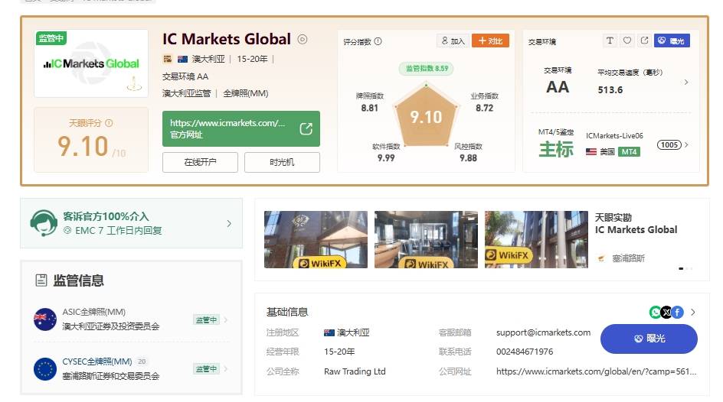Click the CYSEC全牌照(MM) license title

pyautogui.click(x=97, y=361)
